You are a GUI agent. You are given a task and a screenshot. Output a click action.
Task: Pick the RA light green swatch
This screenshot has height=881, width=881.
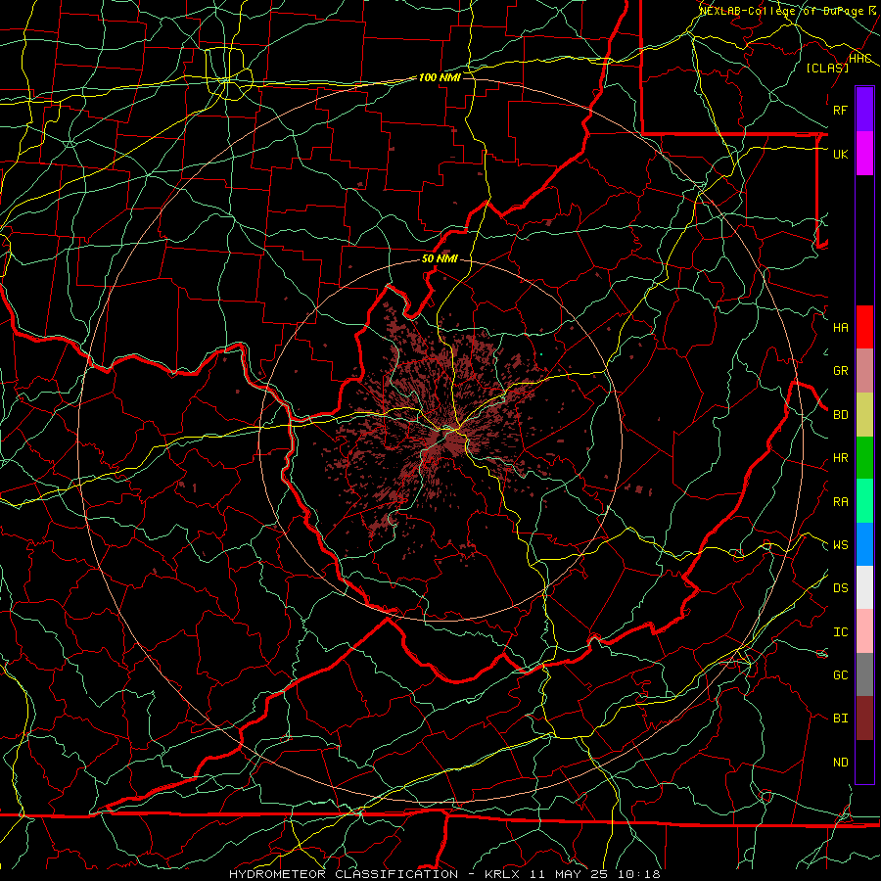pyautogui.click(x=864, y=501)
